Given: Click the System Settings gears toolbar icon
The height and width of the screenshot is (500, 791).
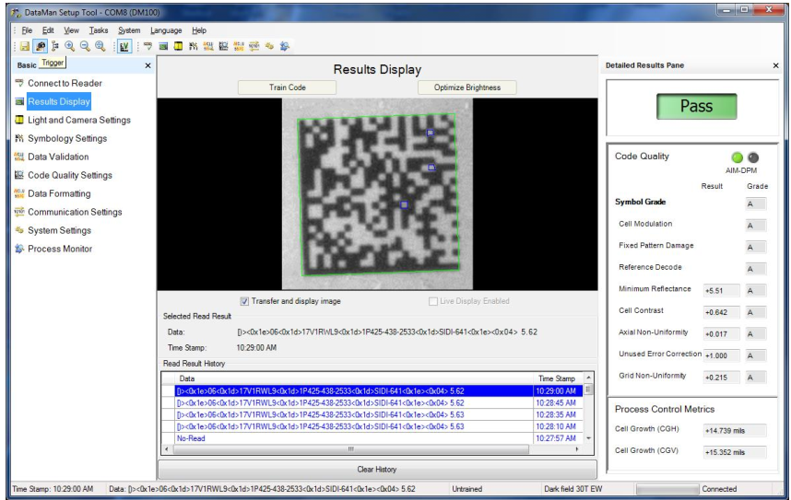Looking at the screenshot, I should (269, 46).
